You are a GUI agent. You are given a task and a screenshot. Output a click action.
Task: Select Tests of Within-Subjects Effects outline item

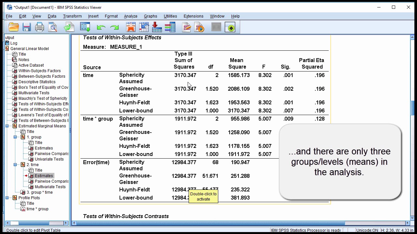point(43,104)
